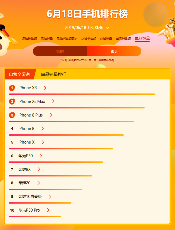Image resolution: width=175 pixels, height=230 pixels.
Task: Open the 荣耀8X product link
Action: 24,170
